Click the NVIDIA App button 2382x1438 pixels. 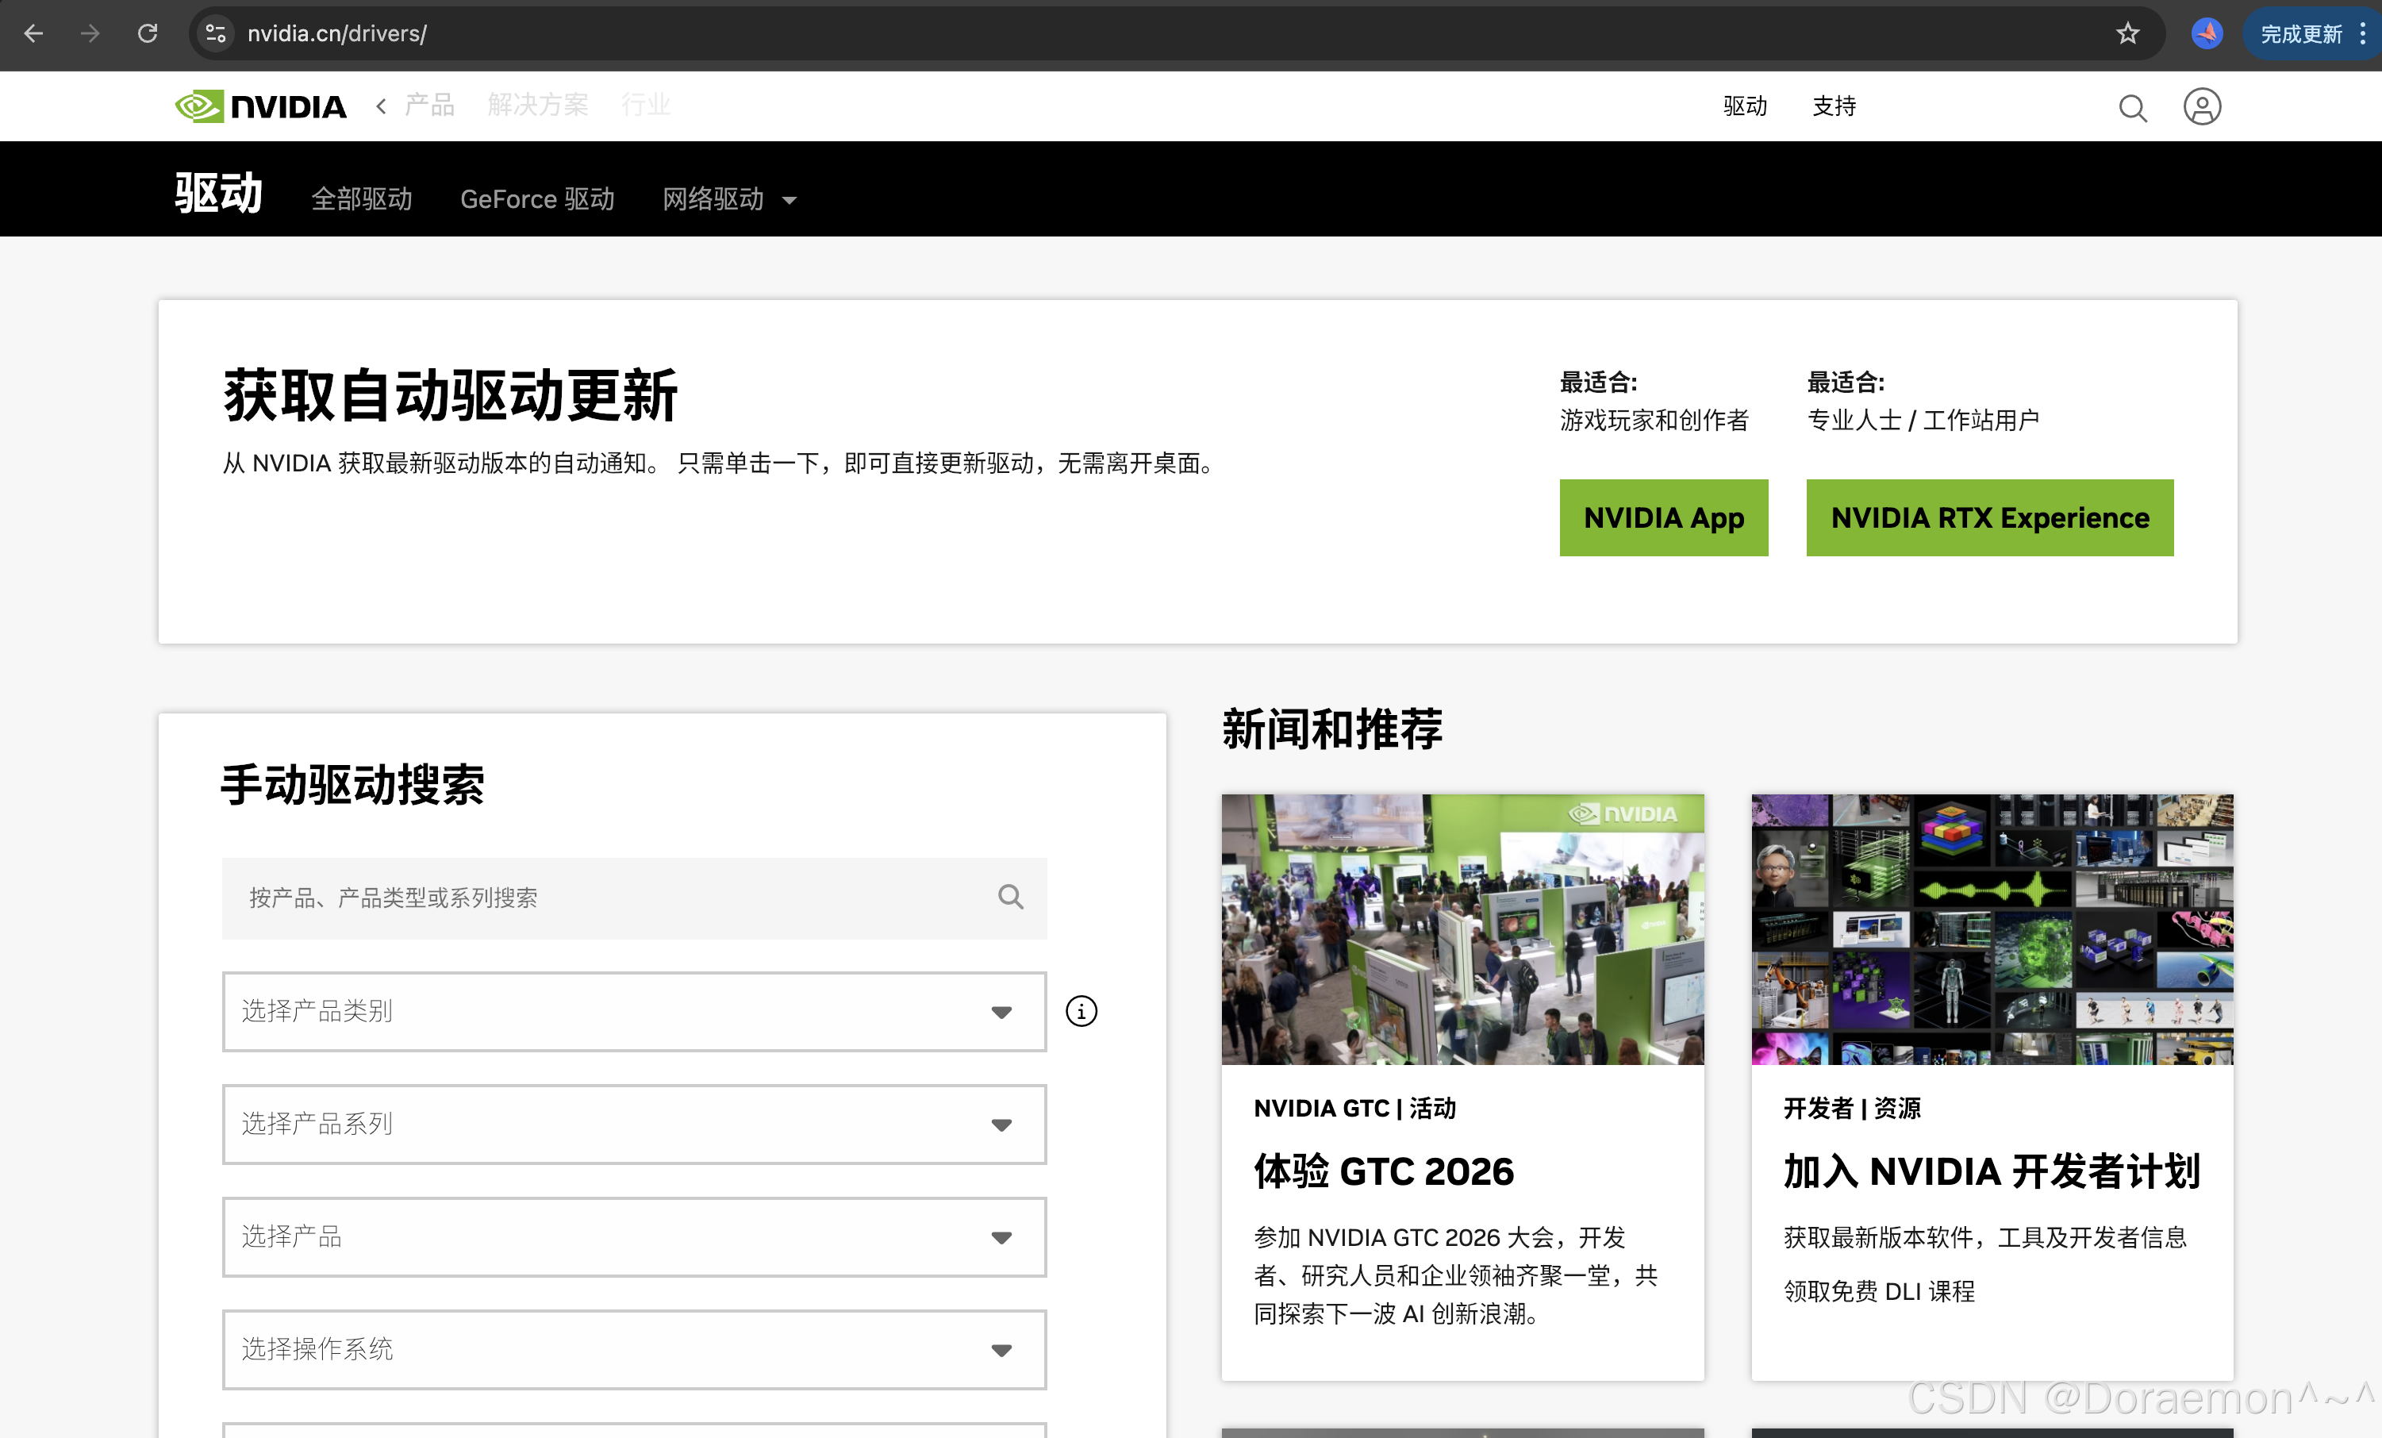[1663, 518]
